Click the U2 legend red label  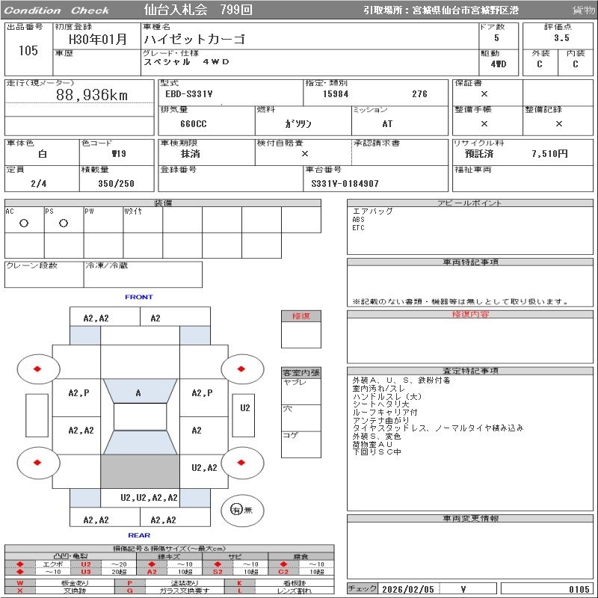[86, 564]
